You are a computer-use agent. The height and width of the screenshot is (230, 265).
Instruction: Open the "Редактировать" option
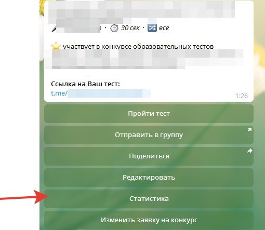click(149, 178)
